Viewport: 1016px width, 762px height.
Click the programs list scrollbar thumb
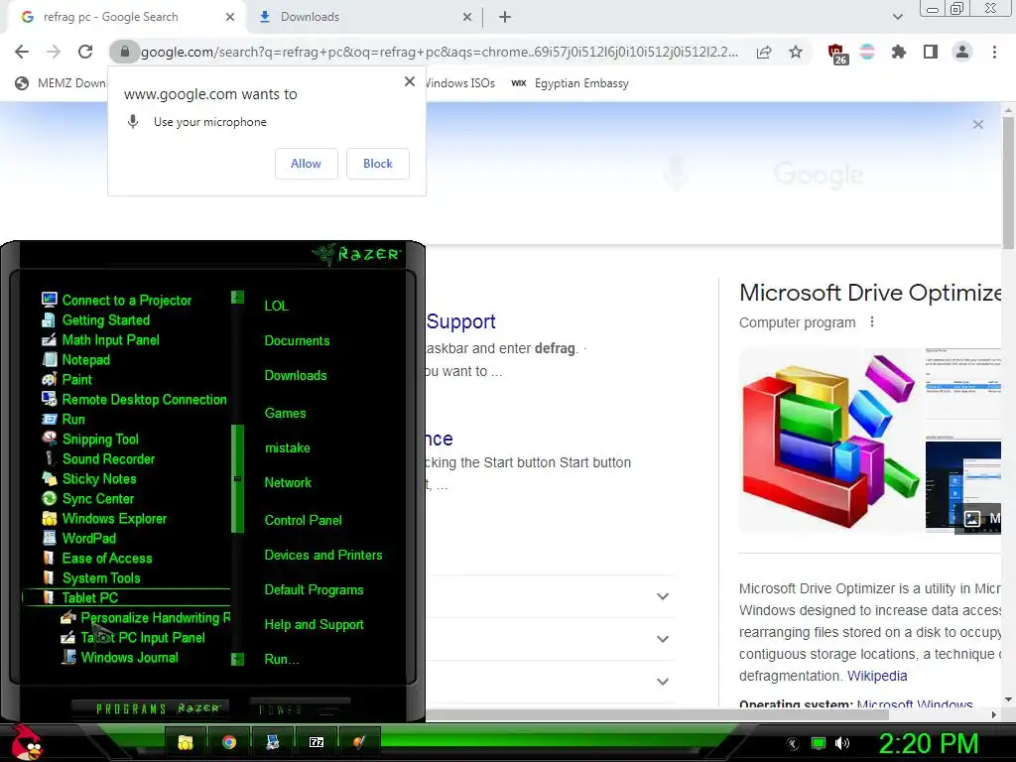point(238,479)
